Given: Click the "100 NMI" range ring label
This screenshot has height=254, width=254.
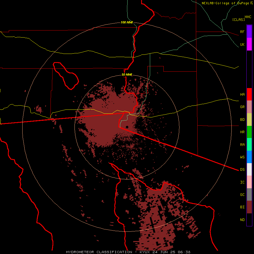Looking at the screenshot, I should pyautogui.click(x=127, y=22).
